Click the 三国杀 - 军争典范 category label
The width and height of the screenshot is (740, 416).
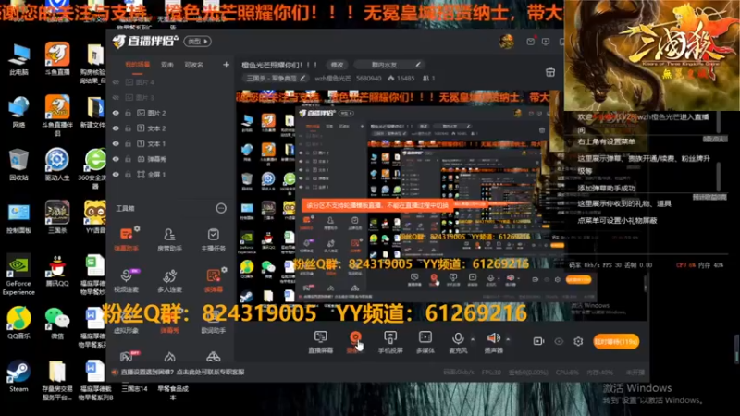point(272,78)
